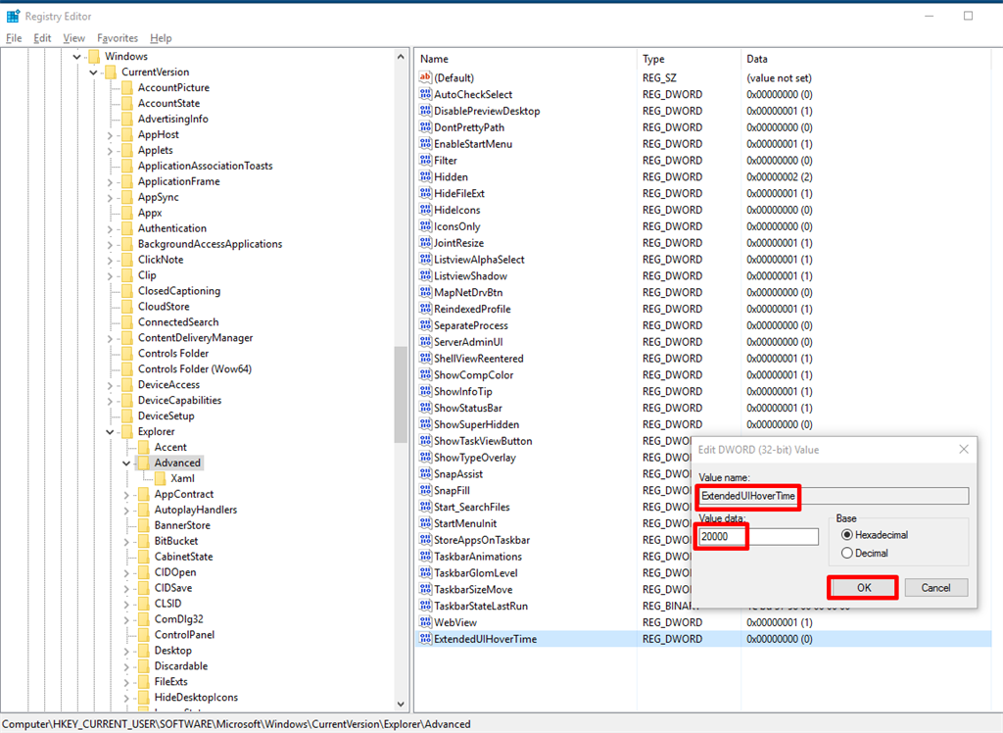Open the Favorites menu
This screenshot has height=733, width=1003.
pos(118,38)
